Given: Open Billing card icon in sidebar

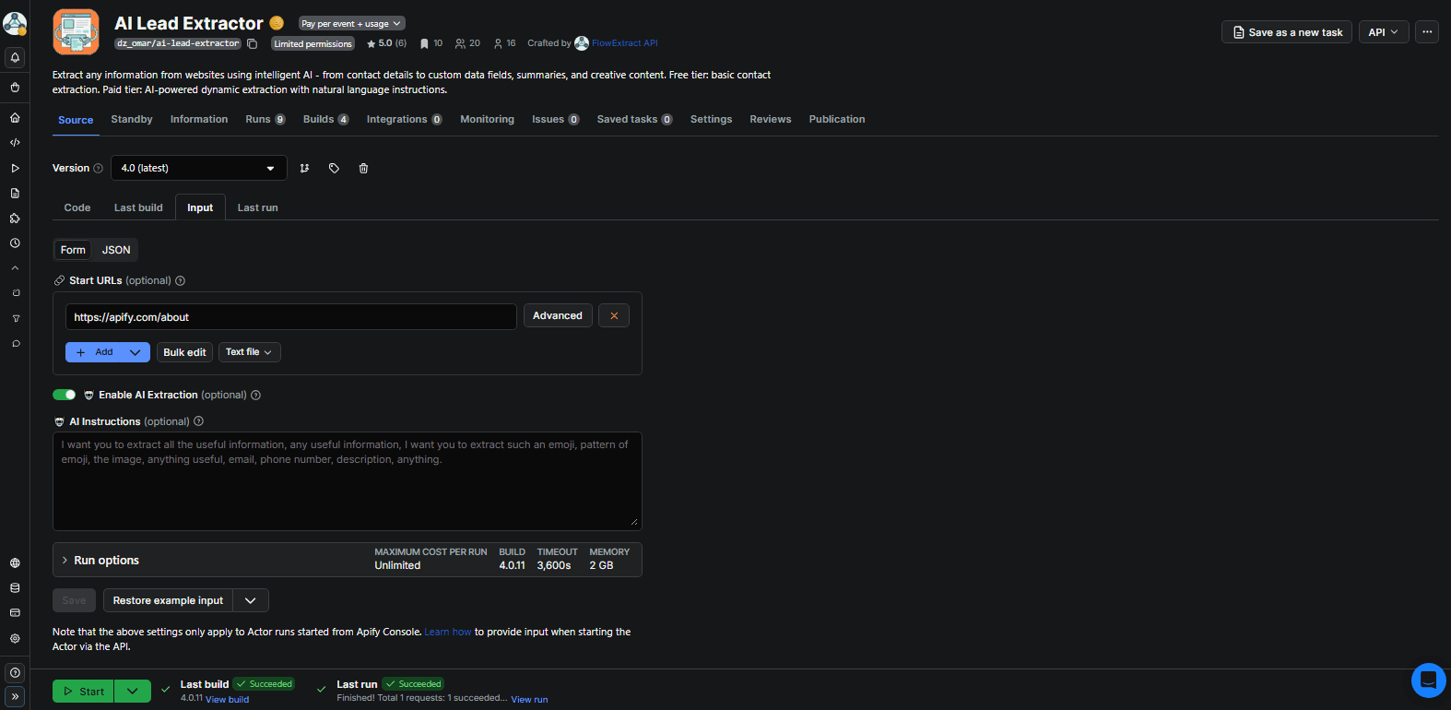Looking at the screenshot, I should click(x=15, y=612).
